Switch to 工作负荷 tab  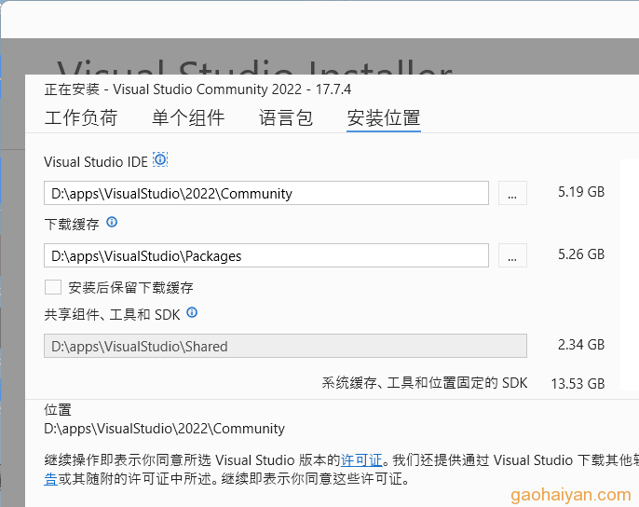81,117
